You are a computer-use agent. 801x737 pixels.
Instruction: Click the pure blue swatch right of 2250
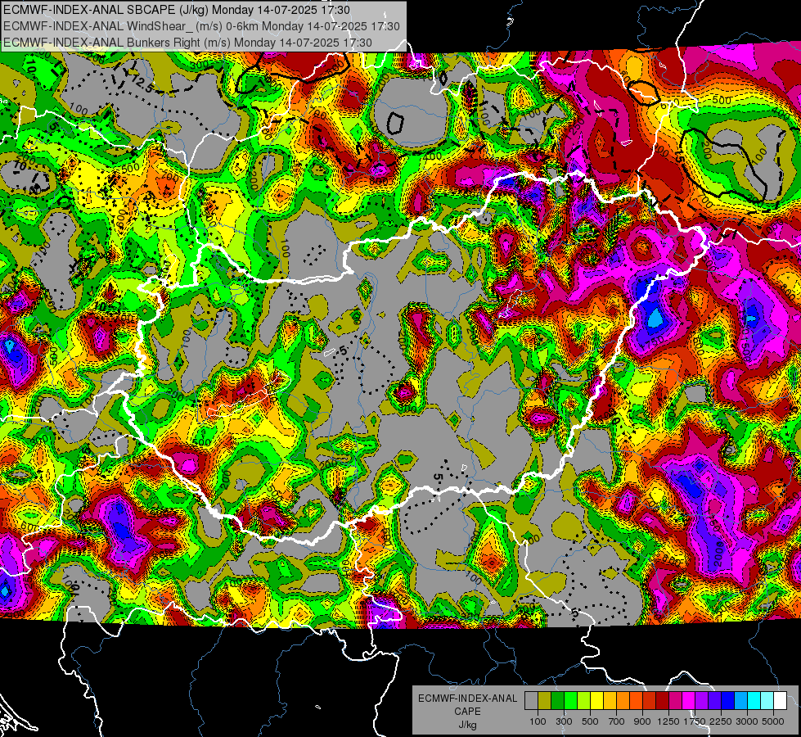pos(728,701)
